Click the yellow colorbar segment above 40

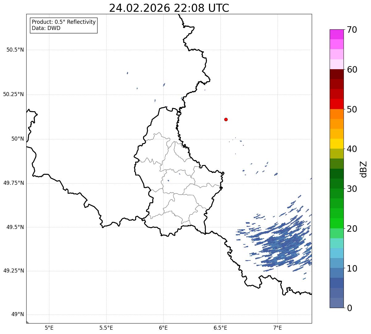coord(337,144)
